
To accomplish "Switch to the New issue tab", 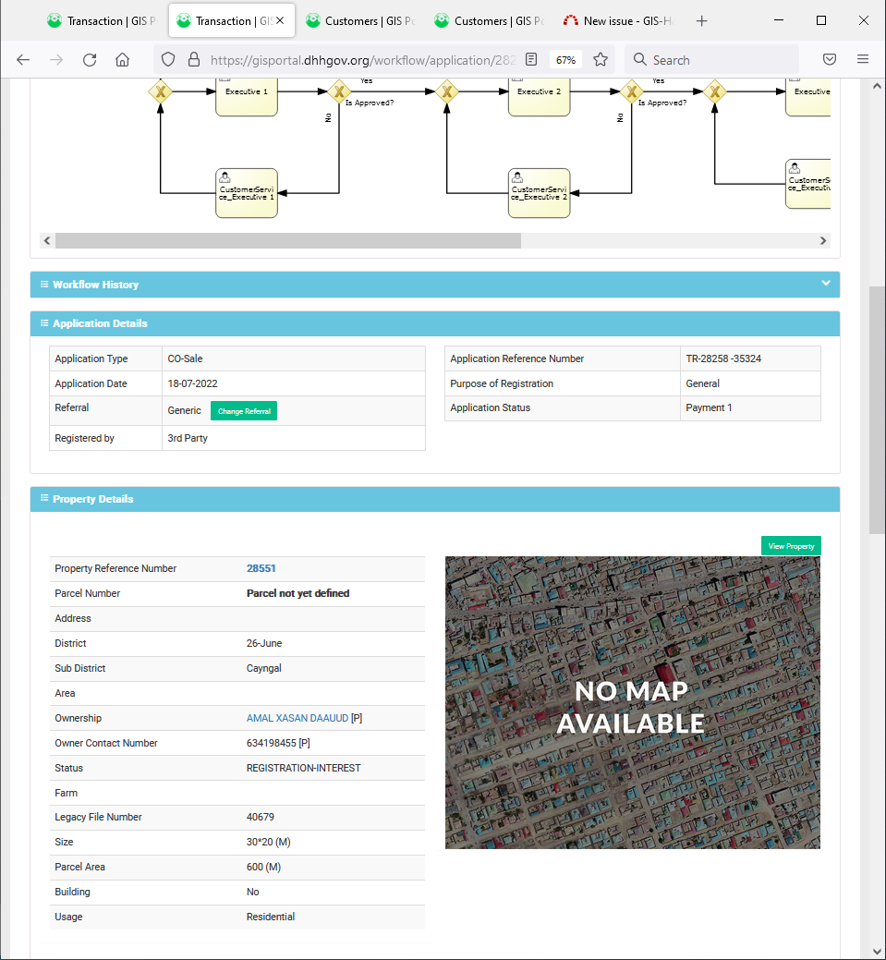I will pyautogui.click(x=619, y=21).
